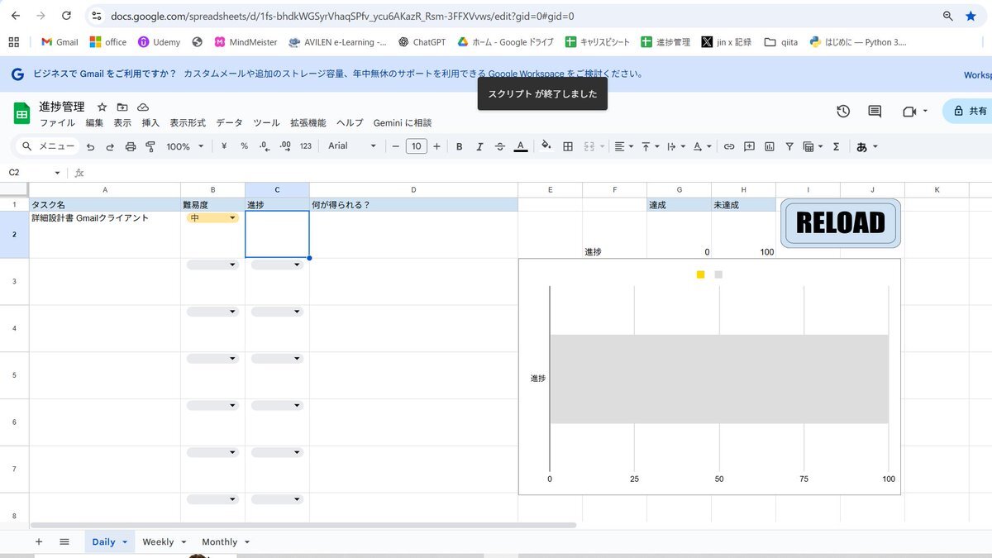The width and height of the screenshot is (992, 558).
Task: Open version history clock icon
Action: point(843,112)
